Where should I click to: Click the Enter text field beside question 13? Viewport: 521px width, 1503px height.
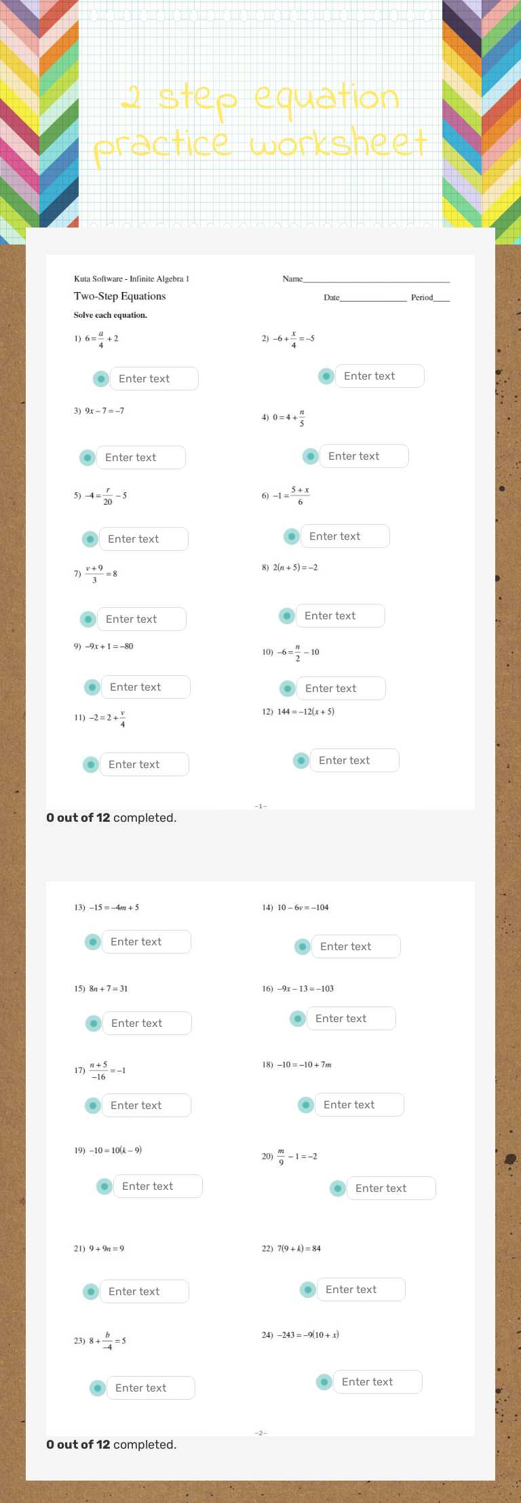point(147,941)
